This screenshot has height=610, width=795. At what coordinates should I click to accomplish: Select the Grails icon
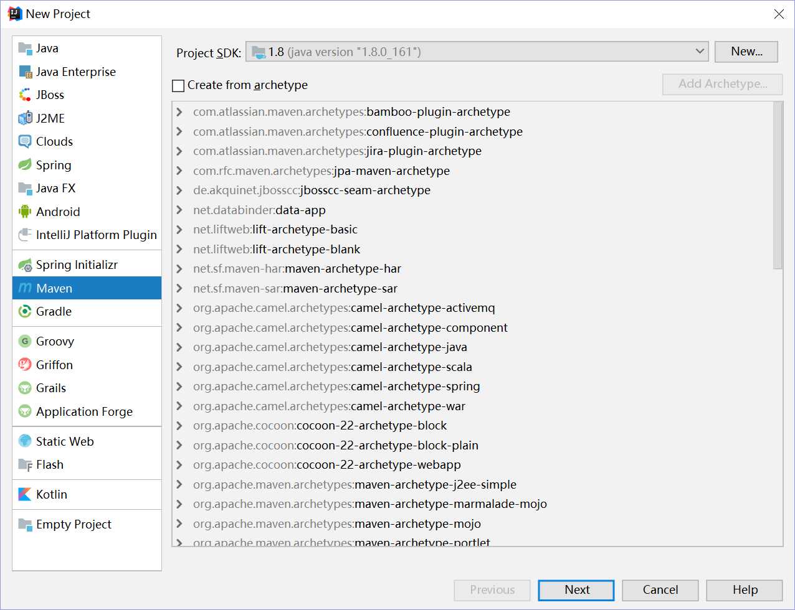coord(25,388)
